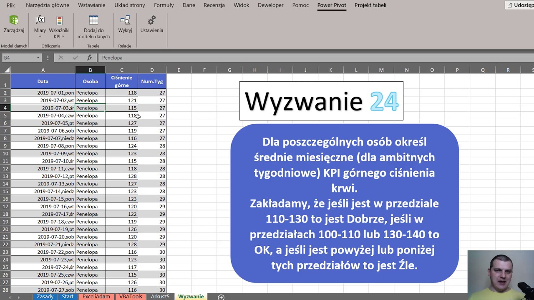Click cell with date 2019-07-26,pt
Image resolution: width=534 pixels, height=300 pixels.
coord(43,282)
